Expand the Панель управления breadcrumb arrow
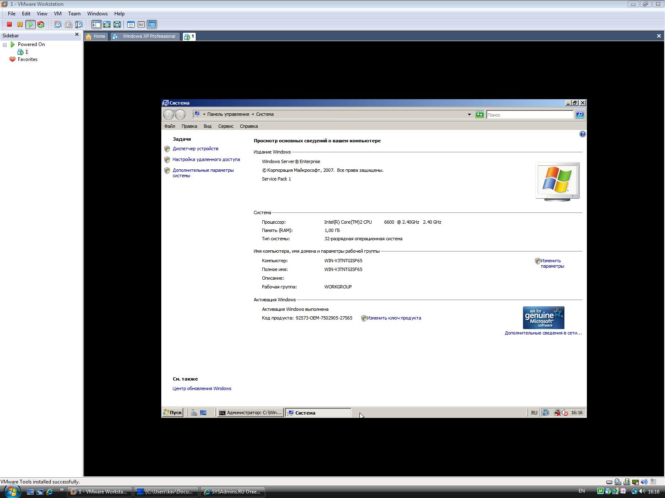The image size is (665, 498). [x=204, y=115]
